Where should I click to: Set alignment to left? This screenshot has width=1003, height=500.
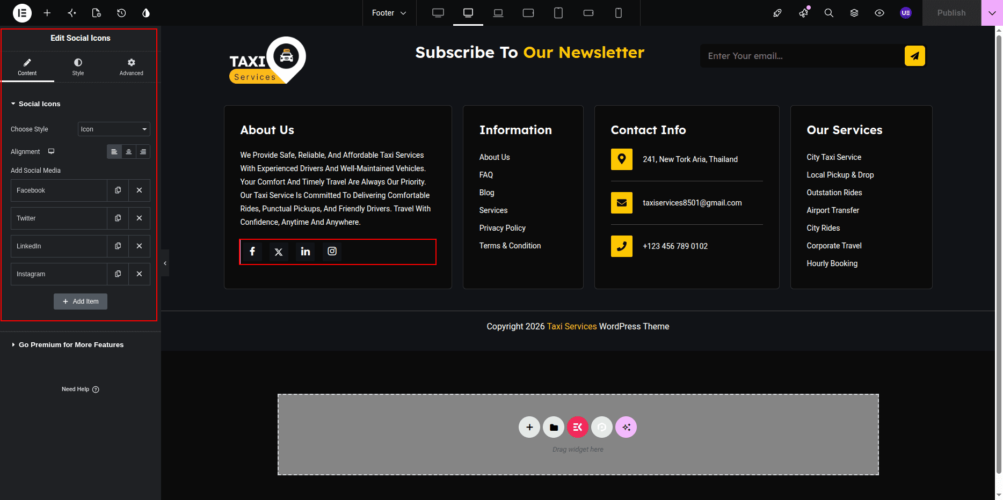click(114, 152)
